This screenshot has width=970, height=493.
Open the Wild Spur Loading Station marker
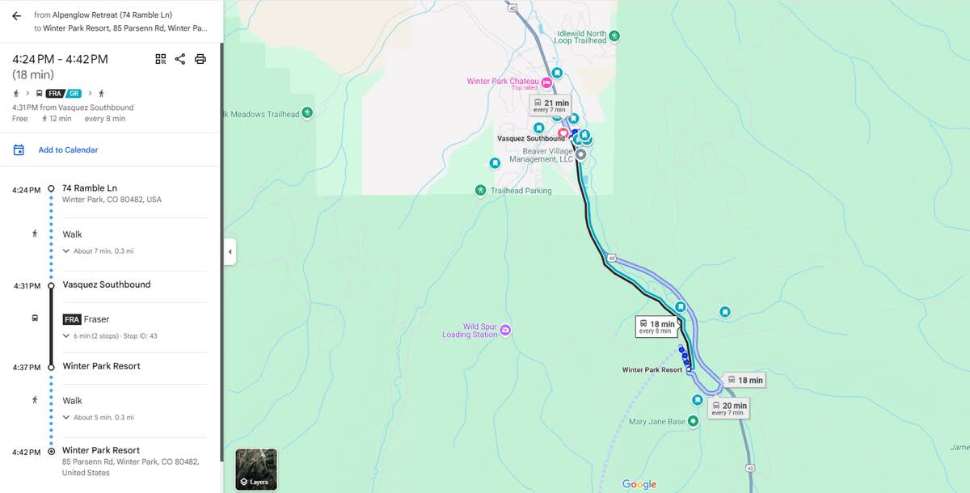coord(505,330)
